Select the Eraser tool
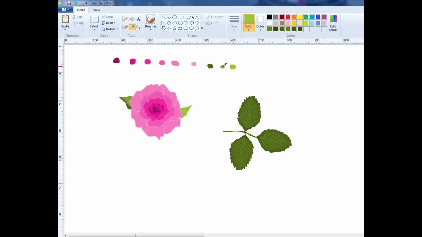The image size is (422, 237). click(125, 27)
